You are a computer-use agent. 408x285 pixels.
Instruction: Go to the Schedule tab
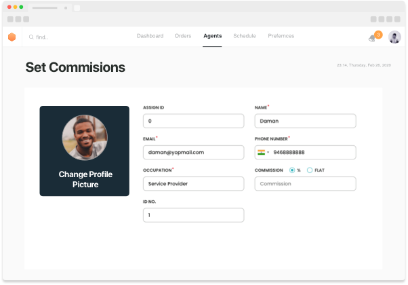click(245, 36)
